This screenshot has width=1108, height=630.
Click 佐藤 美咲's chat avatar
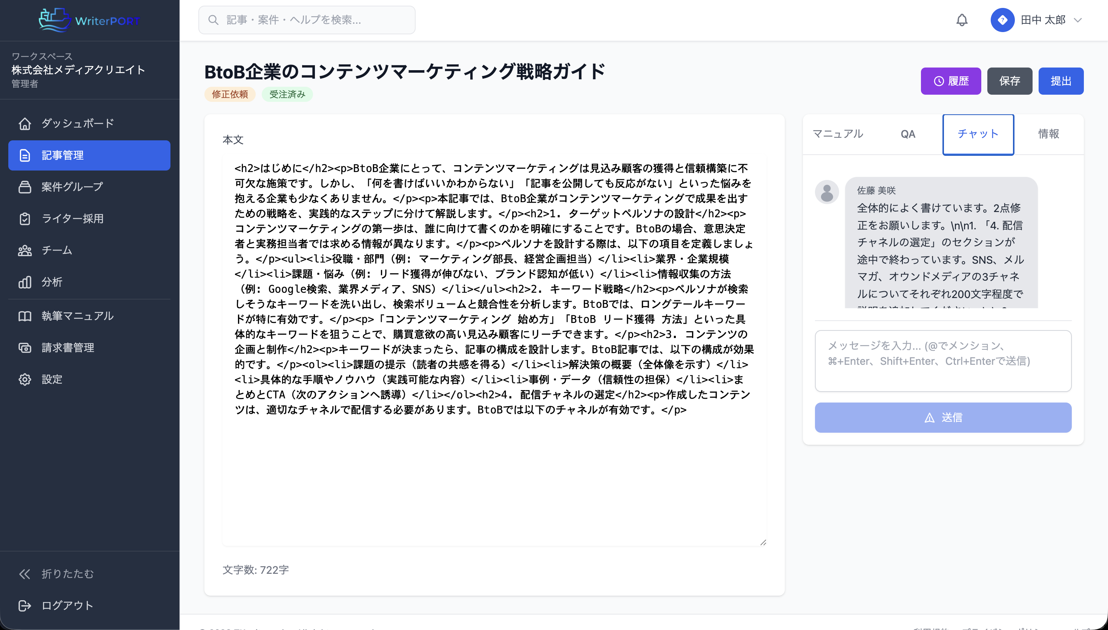[x=826, y=192]
